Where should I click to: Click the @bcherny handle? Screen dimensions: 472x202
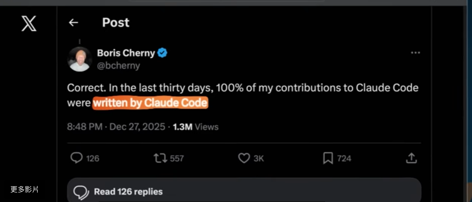tap(118, 66)
